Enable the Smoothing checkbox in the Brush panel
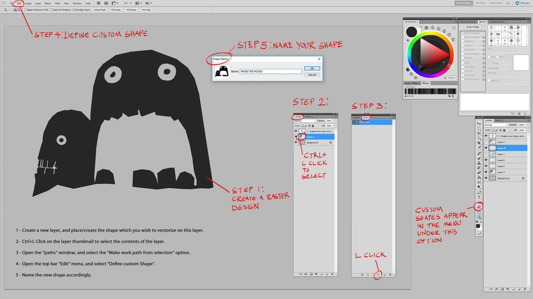 pos(463,75)
